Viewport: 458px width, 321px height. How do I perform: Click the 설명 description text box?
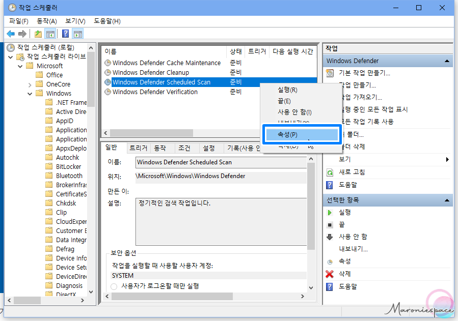221,222
